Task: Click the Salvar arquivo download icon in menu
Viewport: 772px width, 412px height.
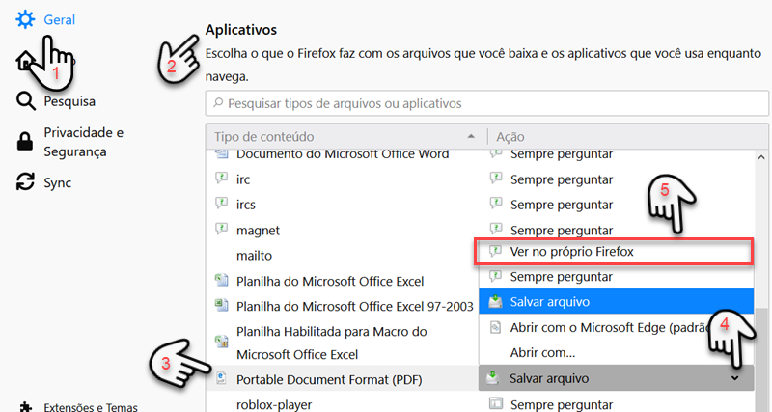Action: [x=495, y=301]
